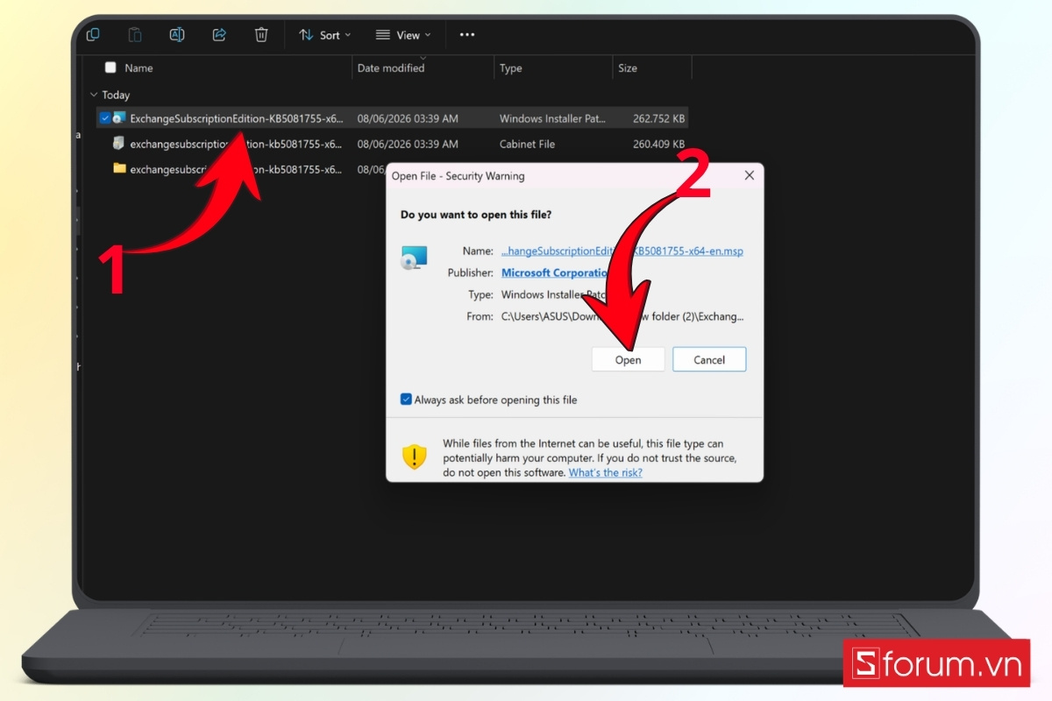This screenshot has height=701, width=1052.
Task: Uncheck the ExchangeSubscriptionEdition installer patch row checkbox
Action: pyautogui.click(x=105, y=118)
